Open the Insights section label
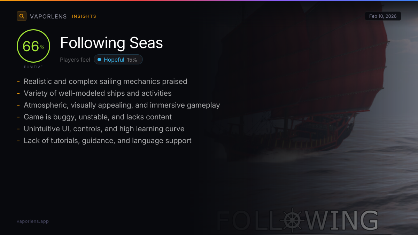The image size is (418, 235). pyautogui.click(x=84, y=16)
